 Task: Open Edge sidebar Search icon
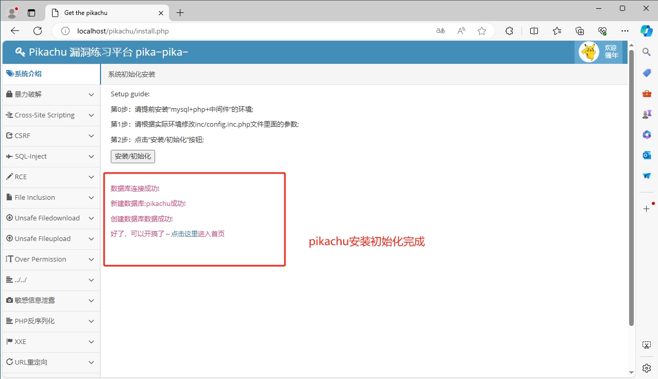point(647,52)
